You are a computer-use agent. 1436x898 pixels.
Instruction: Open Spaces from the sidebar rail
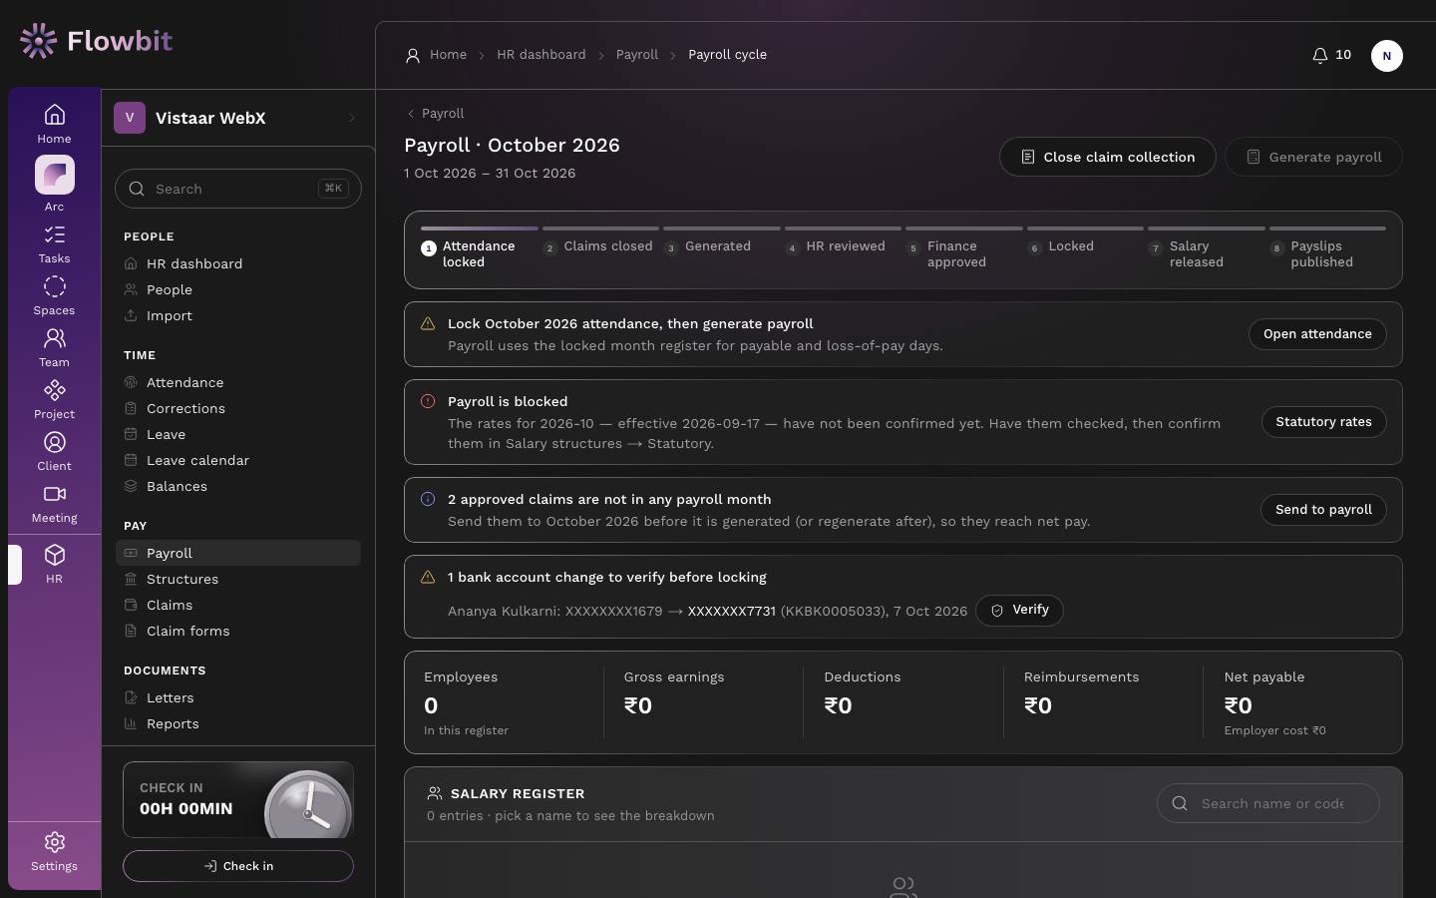click(x=55, y=295)
